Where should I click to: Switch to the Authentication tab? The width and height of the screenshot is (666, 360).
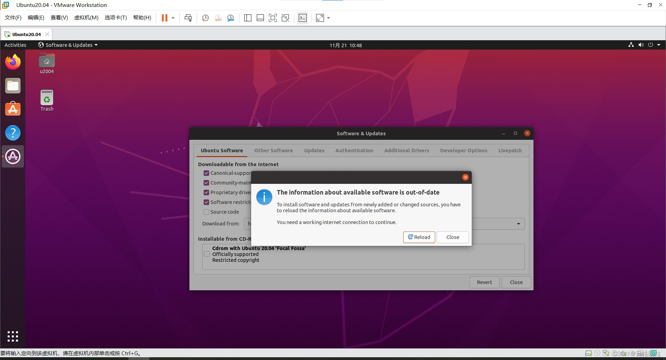(x=354, y=151)
